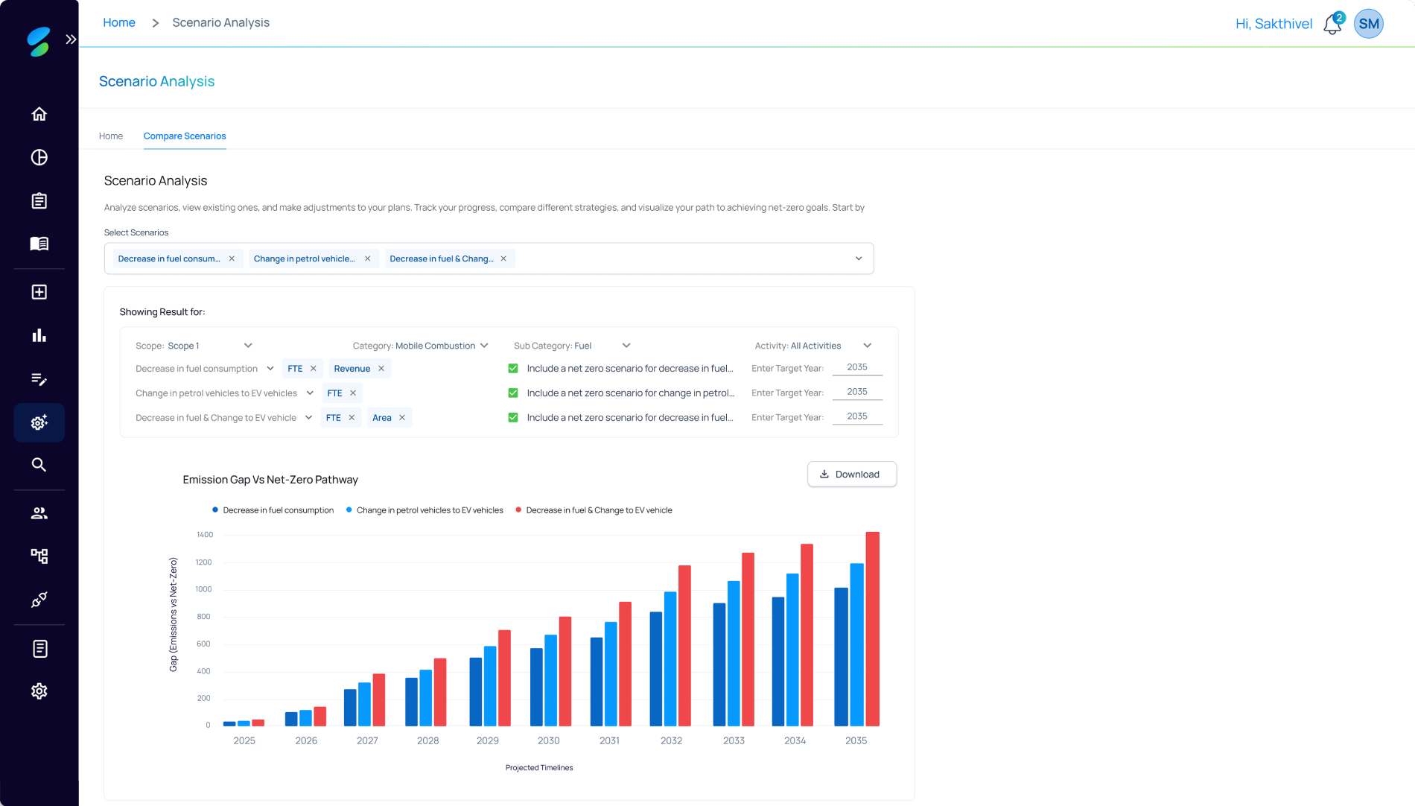Click the notification bell icon
1415x806 pixels.
pyautogui.click(x=1332, y=25)
